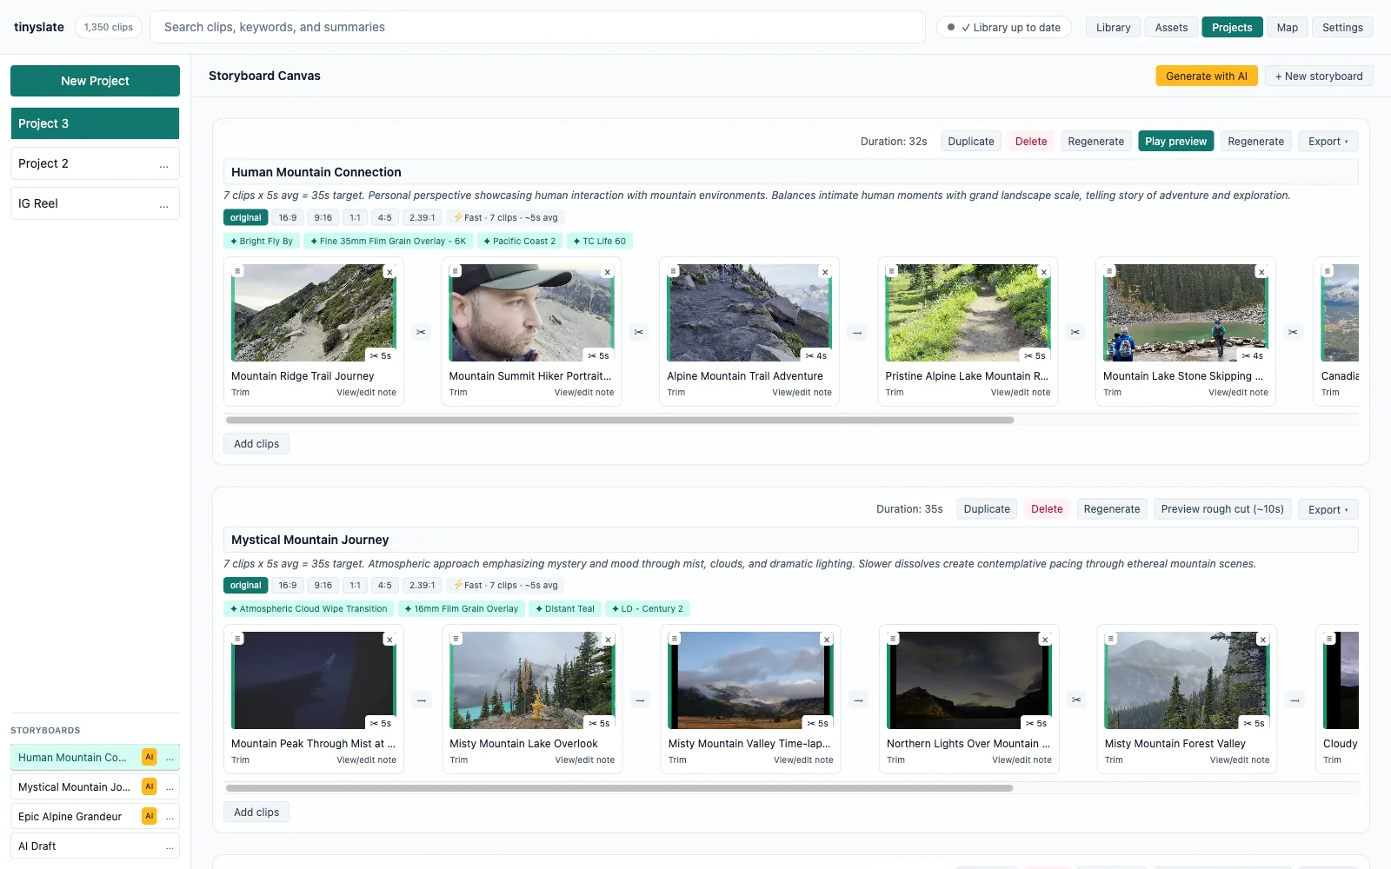Open Export dropdown for Mystical Mountain Journey
This screenshot has height=869, width=1391.
click(x=1328, y=509)
